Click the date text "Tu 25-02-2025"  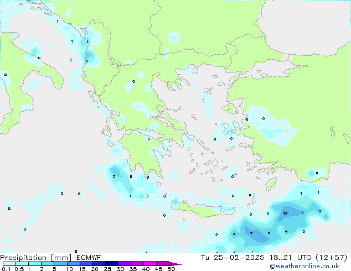233,258
